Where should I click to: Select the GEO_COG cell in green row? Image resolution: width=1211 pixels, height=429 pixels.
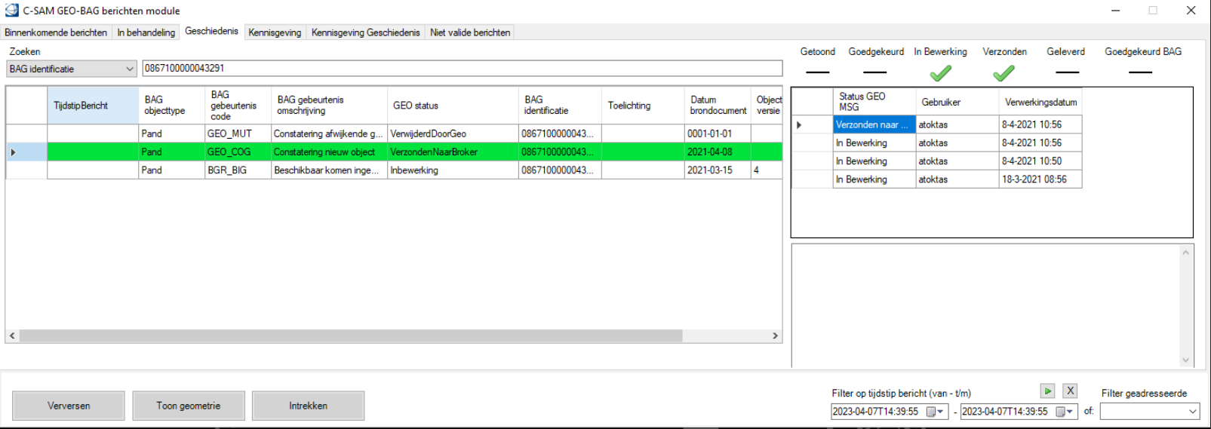coord(238,152)
